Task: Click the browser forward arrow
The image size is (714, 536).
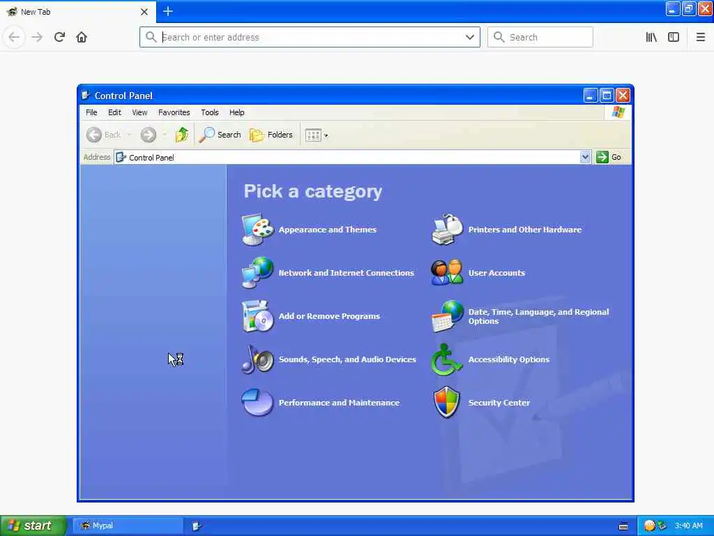Action: tap(37, 37)
